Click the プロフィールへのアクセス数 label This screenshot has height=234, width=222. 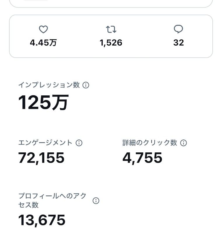point(53,200)
